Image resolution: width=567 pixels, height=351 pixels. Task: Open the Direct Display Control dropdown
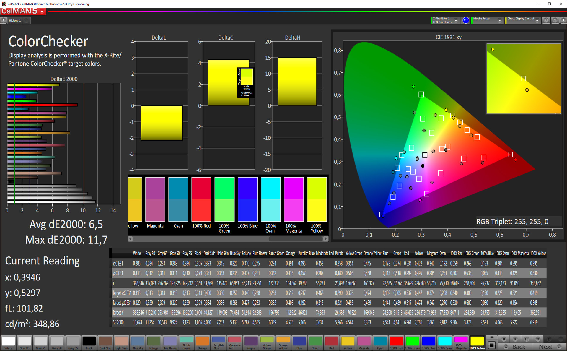pyautogui.click(x=537, y=20)
